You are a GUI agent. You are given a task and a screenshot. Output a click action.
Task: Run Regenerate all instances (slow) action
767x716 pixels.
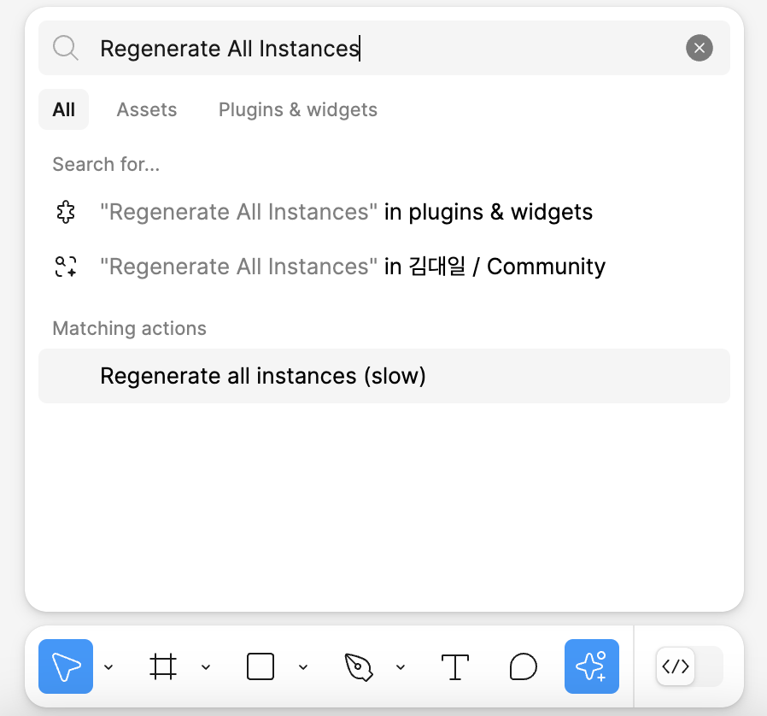(x=384, y=376)
